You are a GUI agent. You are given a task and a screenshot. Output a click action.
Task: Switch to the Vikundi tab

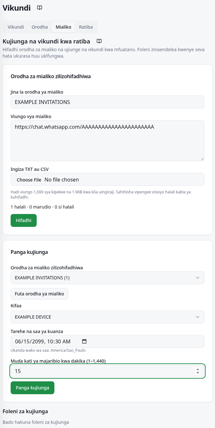pos(16,27)
